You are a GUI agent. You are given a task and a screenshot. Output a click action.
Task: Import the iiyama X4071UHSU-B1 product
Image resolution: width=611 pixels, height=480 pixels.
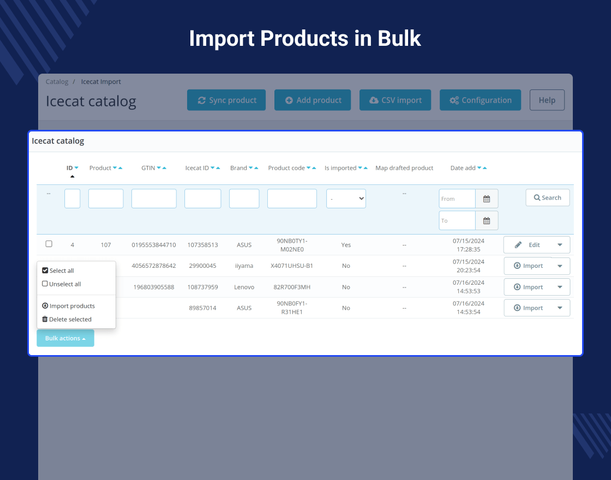tap(528, 266)
